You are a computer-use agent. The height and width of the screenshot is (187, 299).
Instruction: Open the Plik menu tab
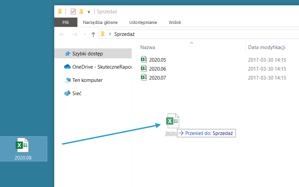[66, 22]
